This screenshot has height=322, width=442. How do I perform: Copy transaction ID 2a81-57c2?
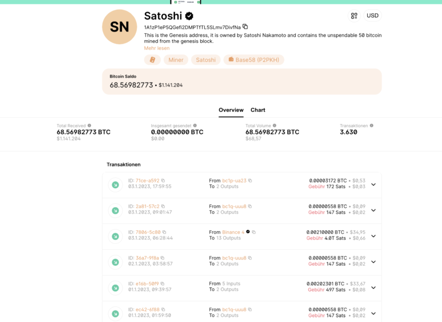click(163, 207)
